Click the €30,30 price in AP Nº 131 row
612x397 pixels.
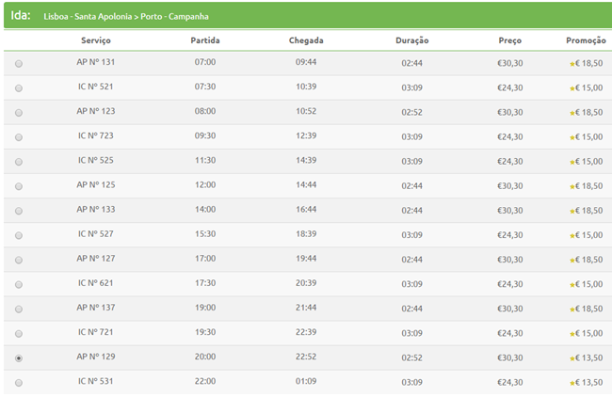[x=509, y=63]
